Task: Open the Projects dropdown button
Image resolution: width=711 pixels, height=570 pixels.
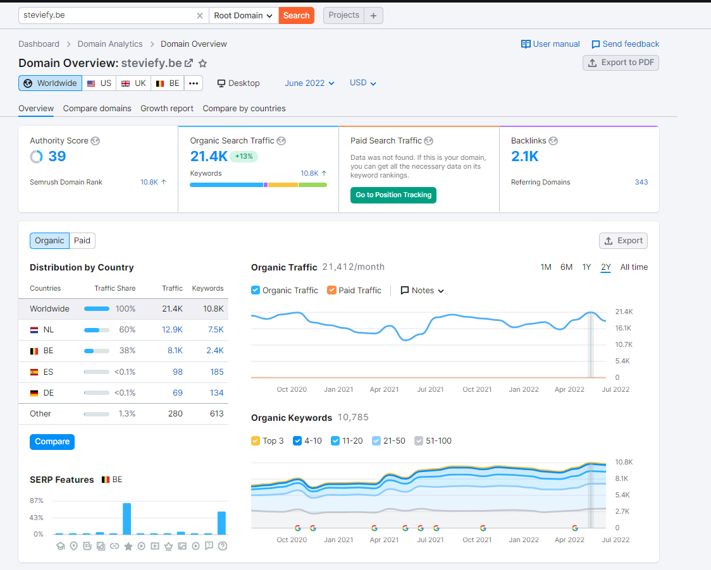Action: (343, 15)
